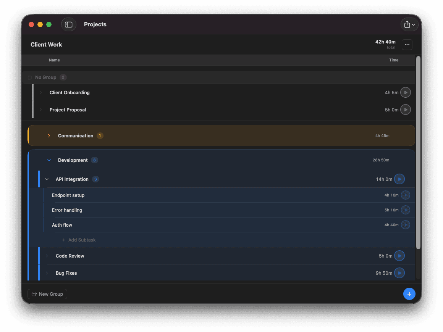This screenshot has height=332, width=443.
Task: Add a subtask under API Integration
Action: [79, 240]
